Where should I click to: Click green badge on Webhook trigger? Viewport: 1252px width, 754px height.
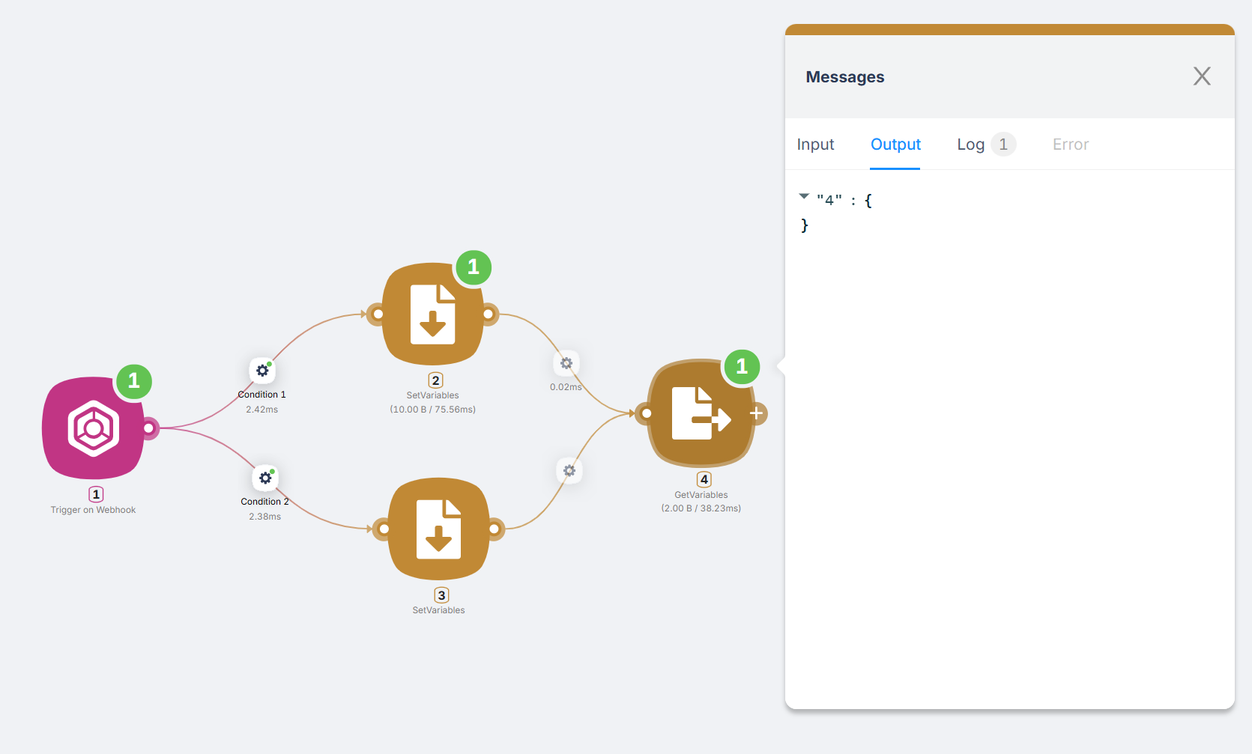tap(133, 381)
